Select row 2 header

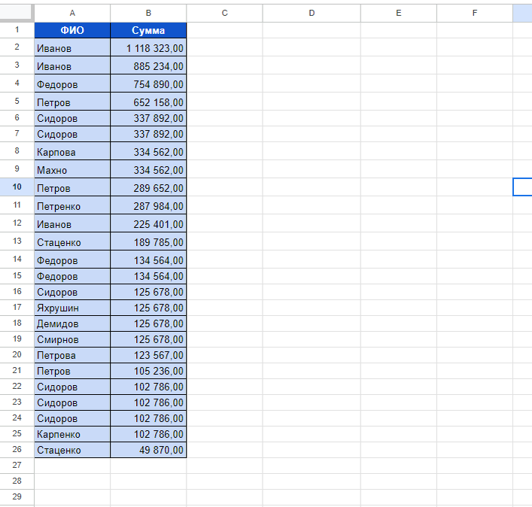pyautogui.click(x=17, y=47)
